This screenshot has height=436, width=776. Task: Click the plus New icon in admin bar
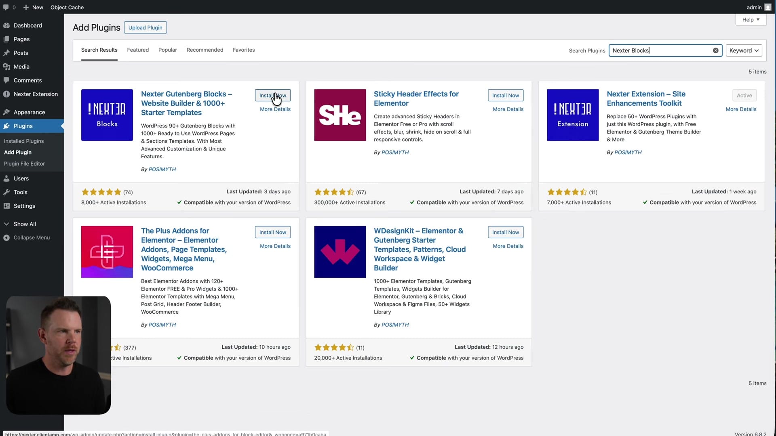26,7
